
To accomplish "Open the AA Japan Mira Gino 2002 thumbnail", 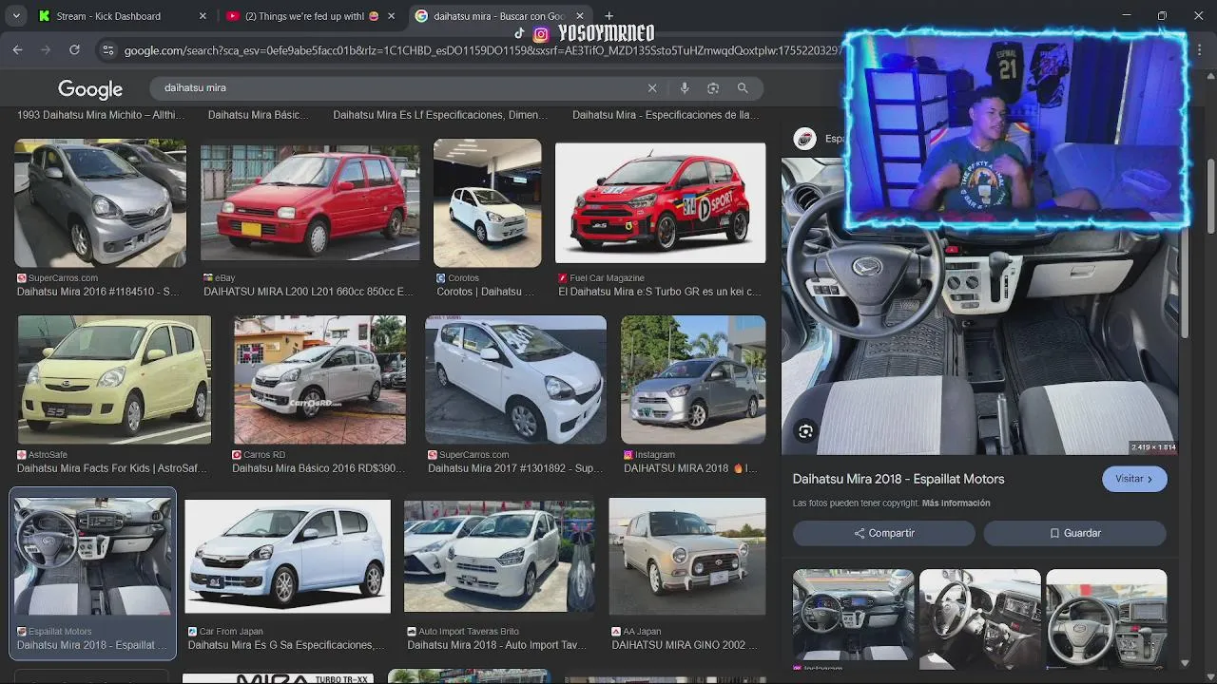I will click(686, 557).
